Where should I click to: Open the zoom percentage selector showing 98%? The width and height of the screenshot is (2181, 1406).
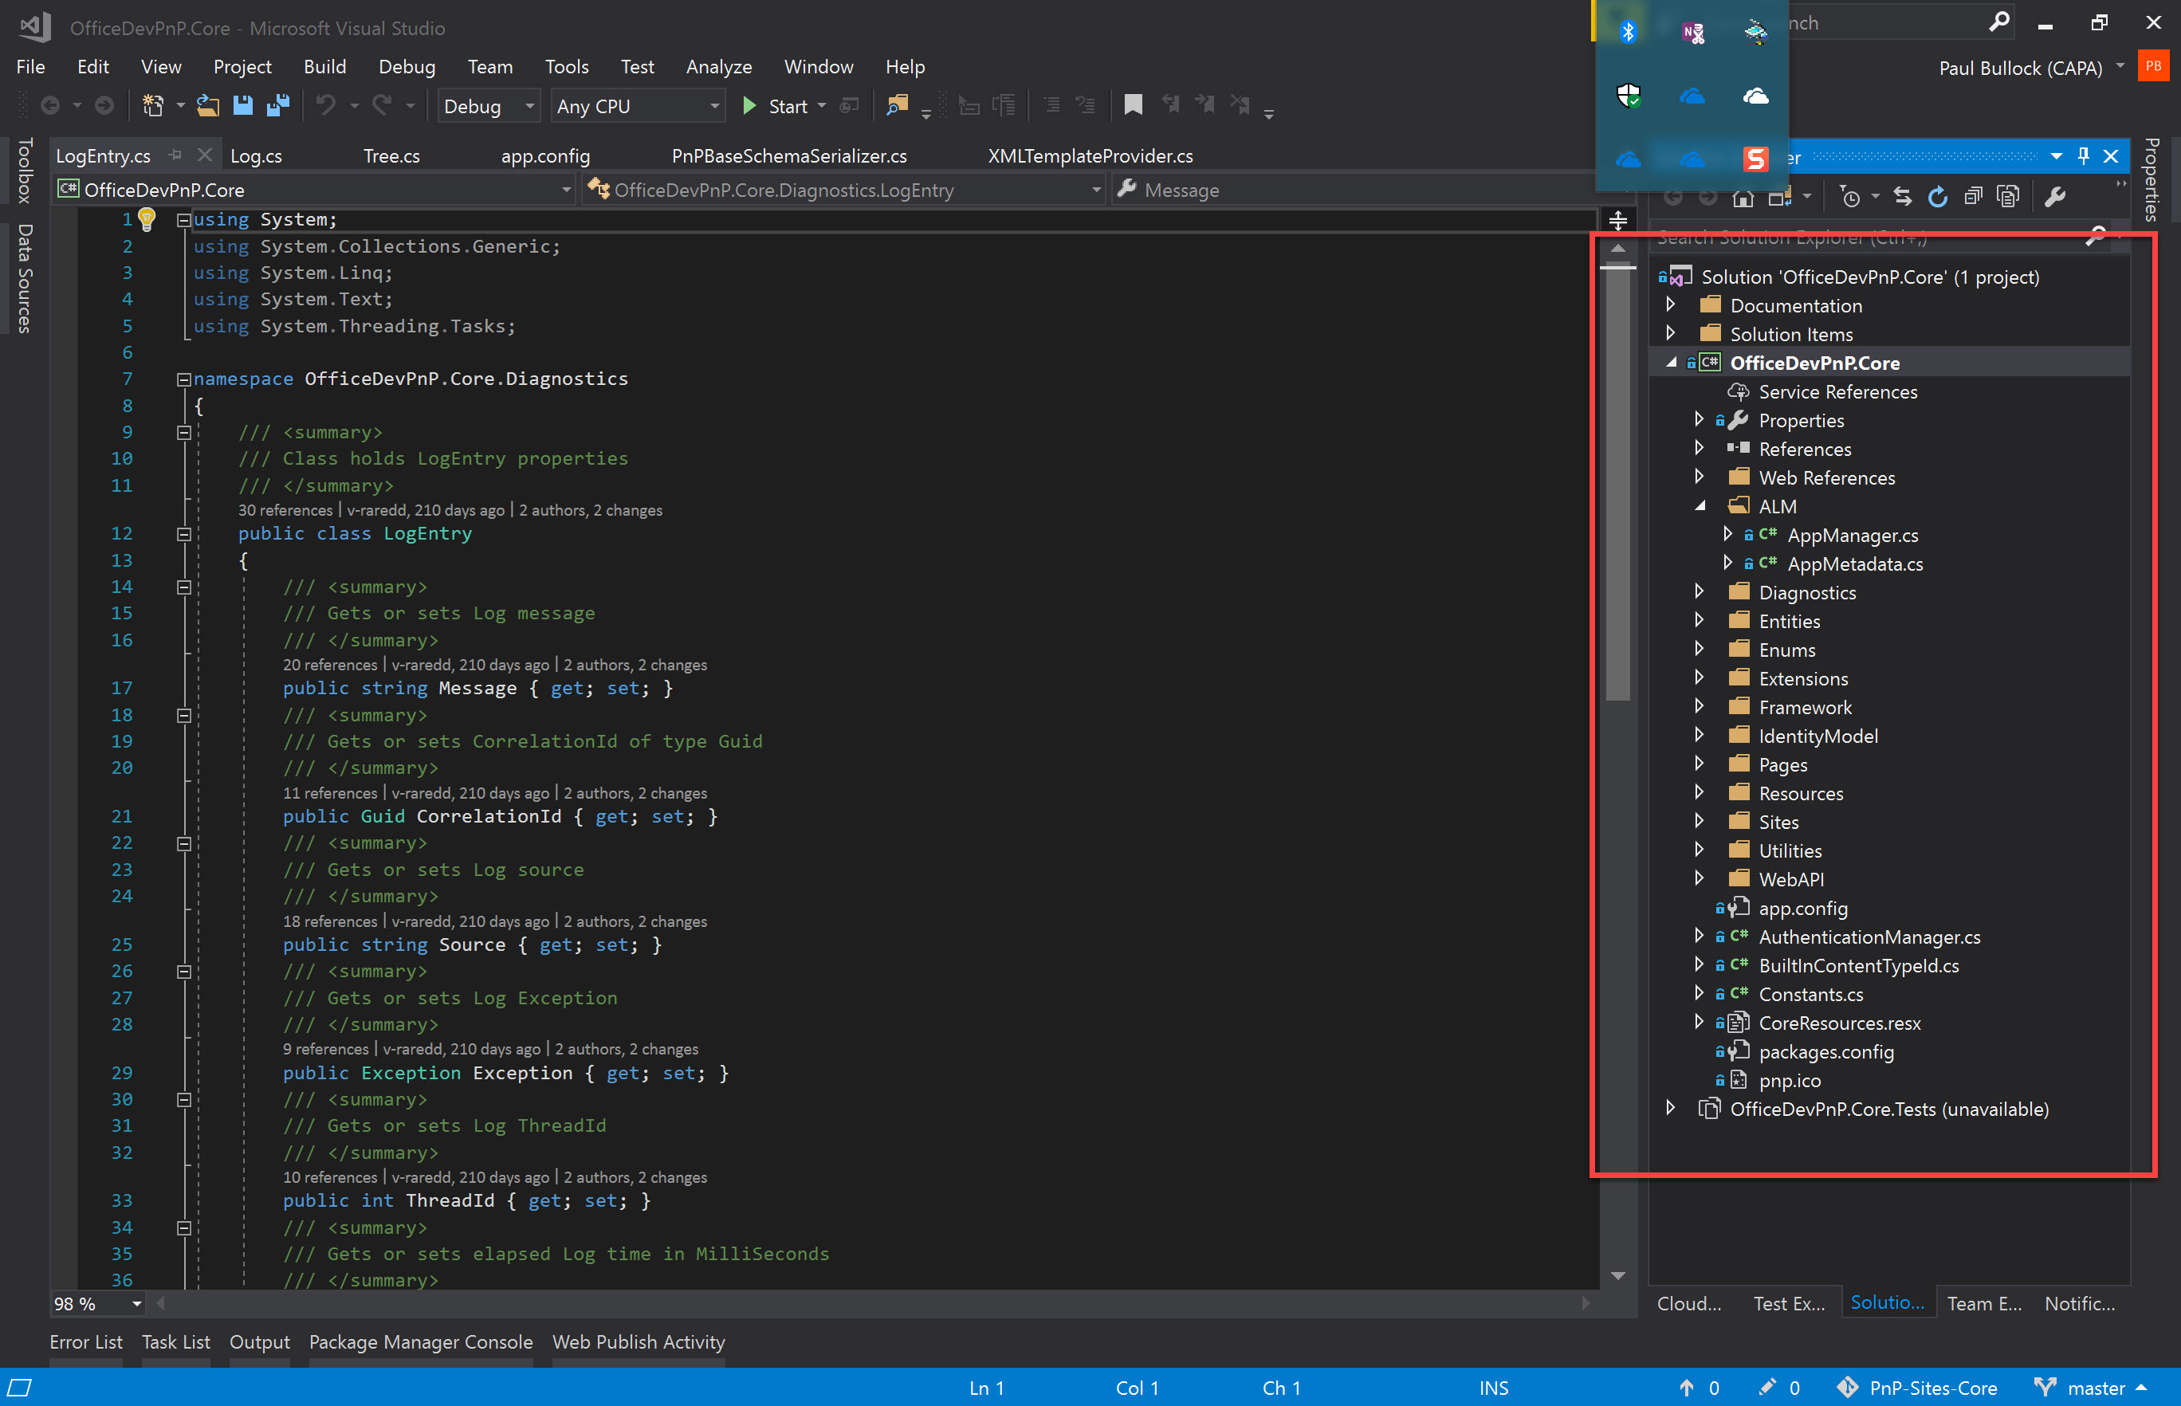tap(96, 1304)
